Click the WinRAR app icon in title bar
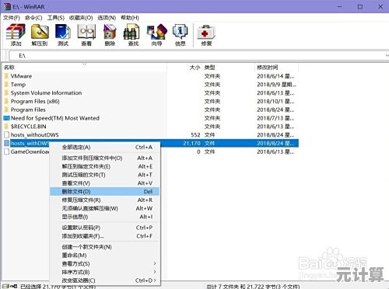The image size is (389, 289). [7, 6]
